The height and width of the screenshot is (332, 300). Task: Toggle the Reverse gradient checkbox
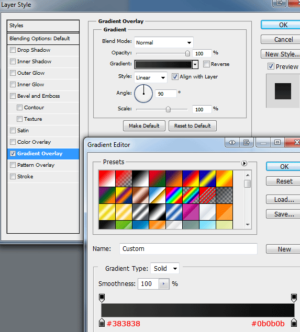coord(206,64)
